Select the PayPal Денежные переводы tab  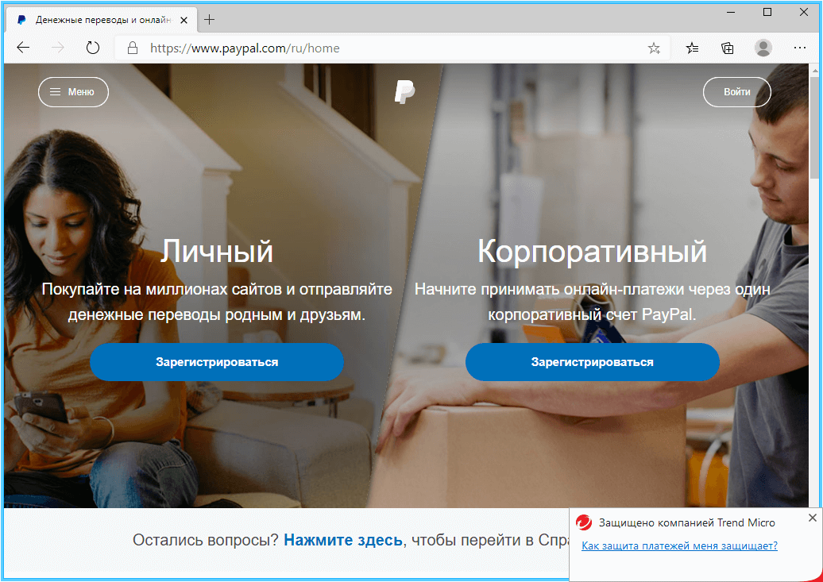(x=102, y=20)
